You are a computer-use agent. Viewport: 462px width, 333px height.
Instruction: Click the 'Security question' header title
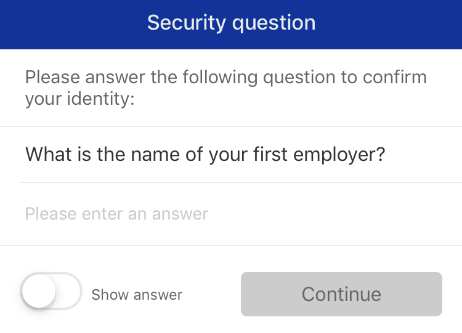(x=231, y=23)
